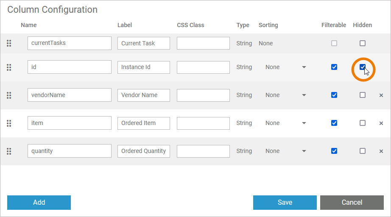Image resolution: width=391 pixels, height=217 pixels.
Task: Grab the drag handle for currentTasks row
Action: coord(9,43)
